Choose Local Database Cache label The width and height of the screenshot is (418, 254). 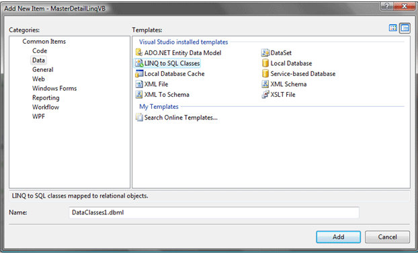coord(174,73)
